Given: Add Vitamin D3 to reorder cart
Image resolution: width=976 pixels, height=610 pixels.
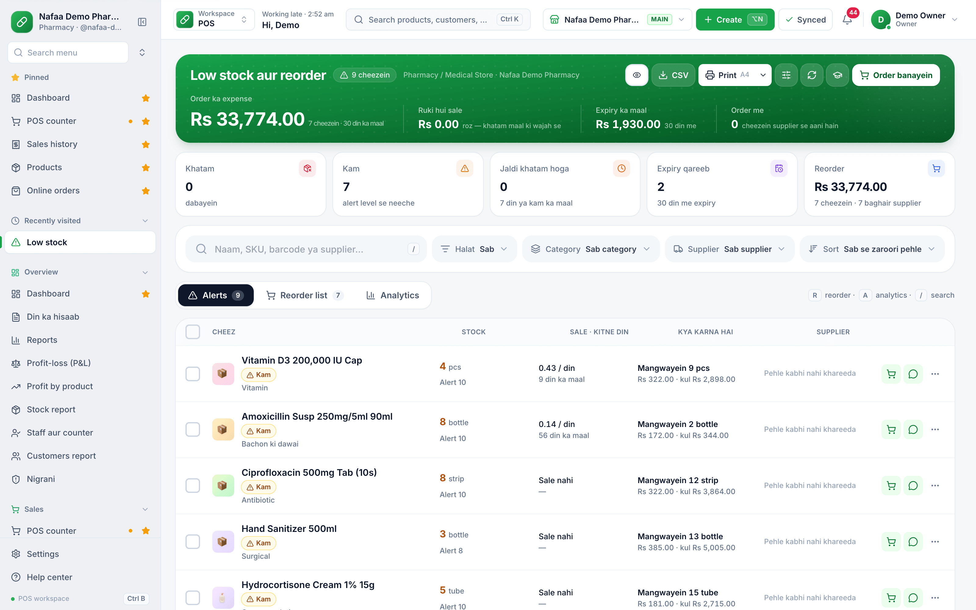Looking at the screenshot, I should pyautogui.click(x=891, y=374).
